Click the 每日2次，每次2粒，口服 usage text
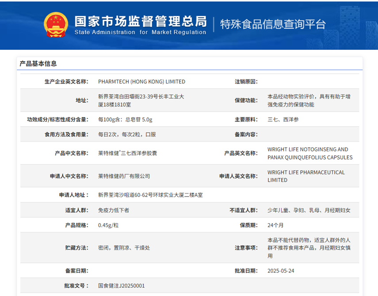Image resolution: width=378 pixels, height=296 pixels. point(127,135)
